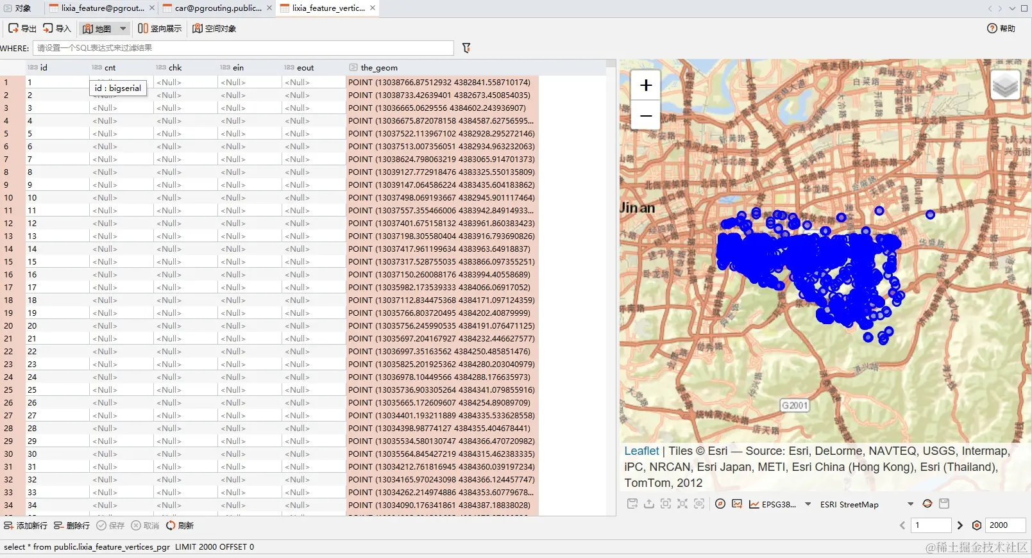Click the cnt column header
Image resolution: width=1032 pixels, height=558 pixels.
coord(121,67)
